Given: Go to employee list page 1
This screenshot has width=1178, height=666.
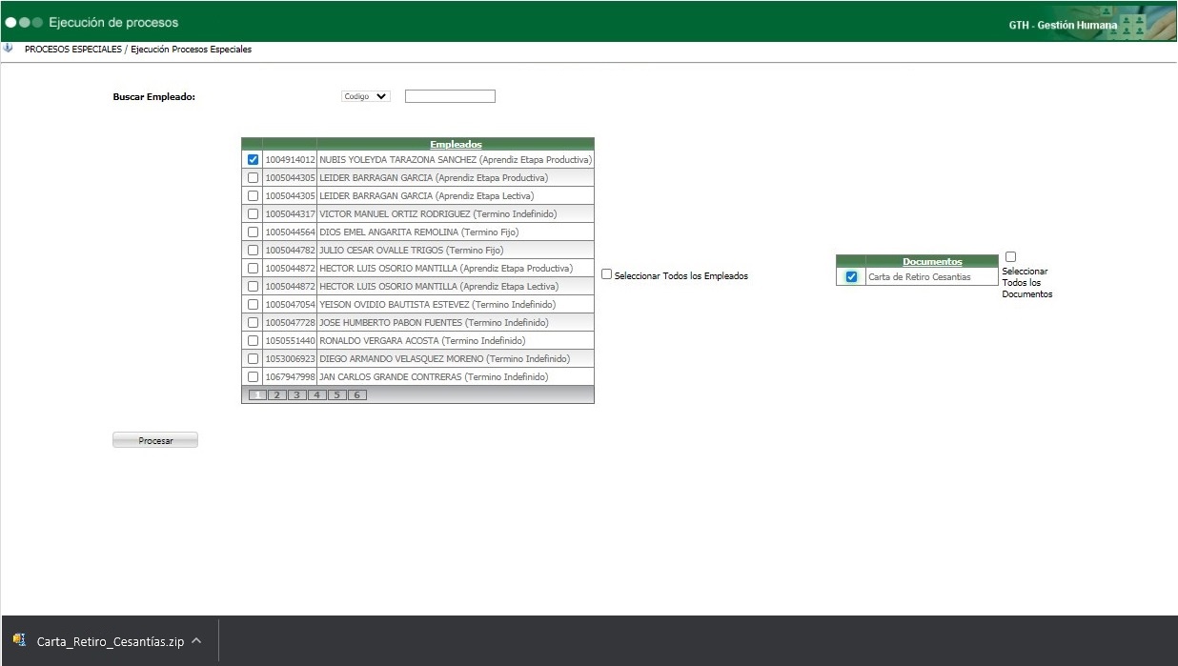Looking at the screenshot, I should [x=257, y=394].
